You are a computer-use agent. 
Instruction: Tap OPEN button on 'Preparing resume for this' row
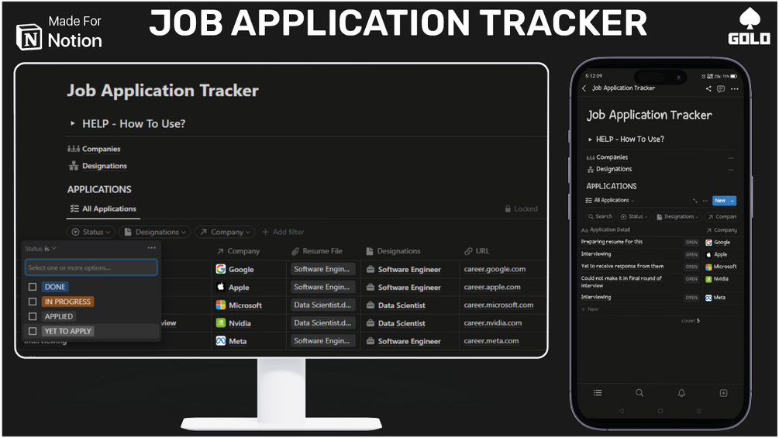[x=691, y=243]
